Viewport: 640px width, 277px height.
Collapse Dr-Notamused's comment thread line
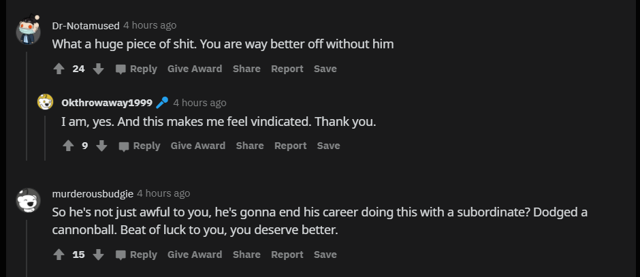[x=27, y=106]
